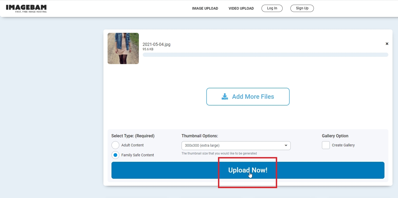Open the Image Upload menu item
Screen dimensions: 398x198
click(205, 8)
